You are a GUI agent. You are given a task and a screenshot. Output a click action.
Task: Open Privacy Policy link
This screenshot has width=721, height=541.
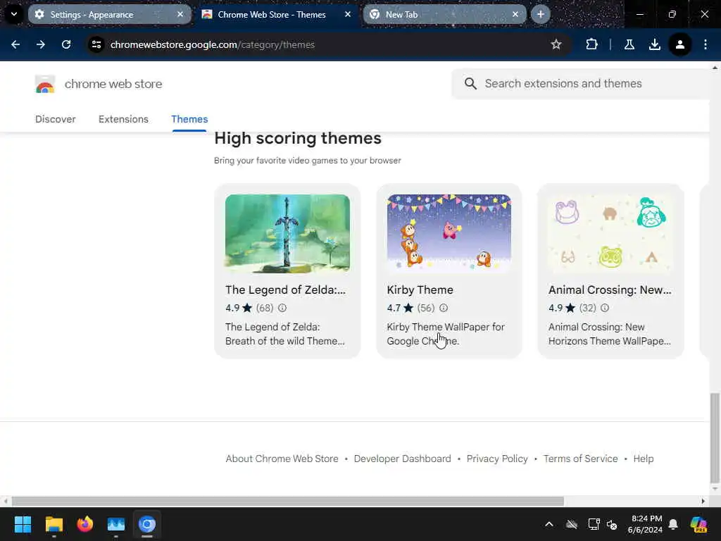(x=497, y=459)
